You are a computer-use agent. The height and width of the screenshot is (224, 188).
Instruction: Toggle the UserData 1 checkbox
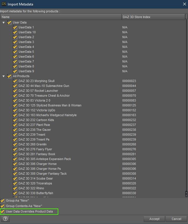pyautogui.click(x=15, y=28)
